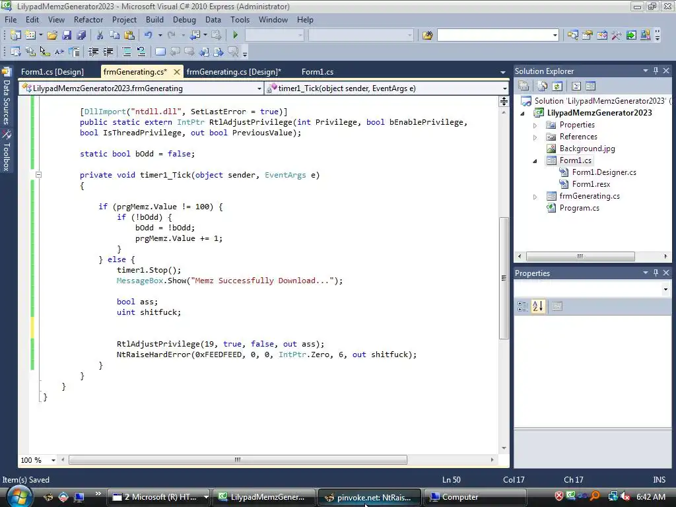
Task: Start debugging with the green play arrow
Action: 235,35
